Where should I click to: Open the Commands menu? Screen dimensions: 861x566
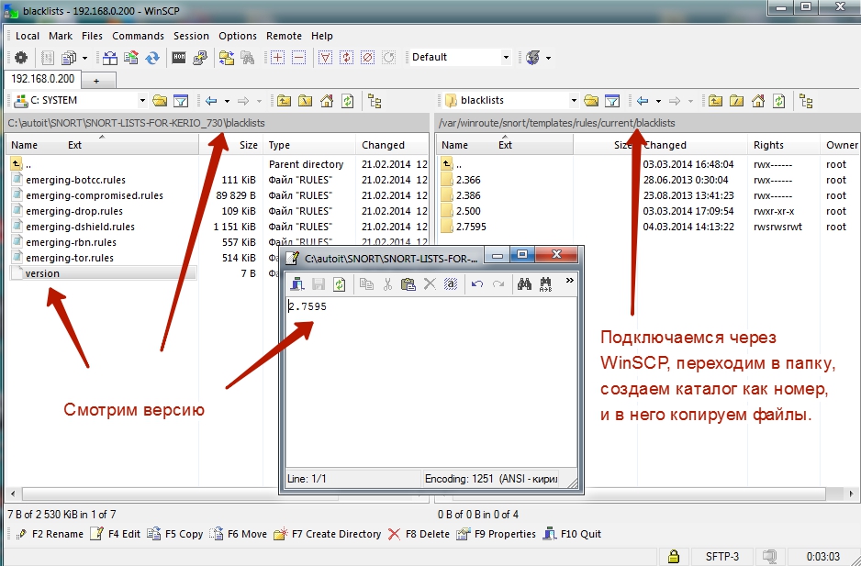(138, 36)
